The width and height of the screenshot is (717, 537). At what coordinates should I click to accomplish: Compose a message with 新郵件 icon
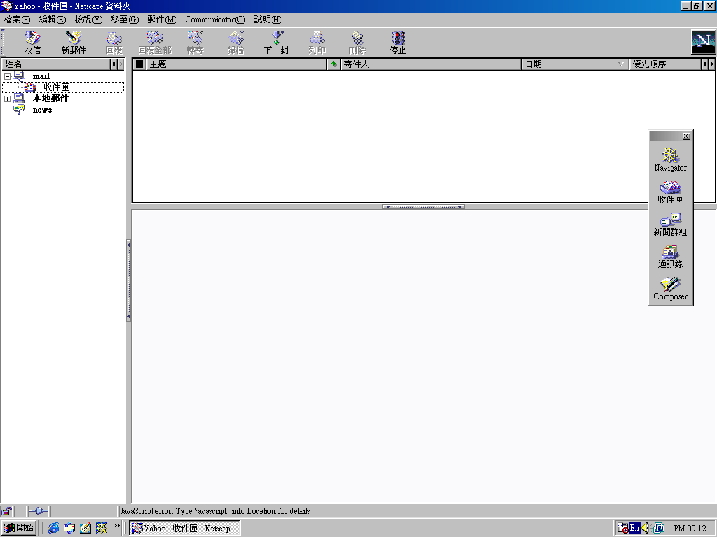[x=73, y=43]
